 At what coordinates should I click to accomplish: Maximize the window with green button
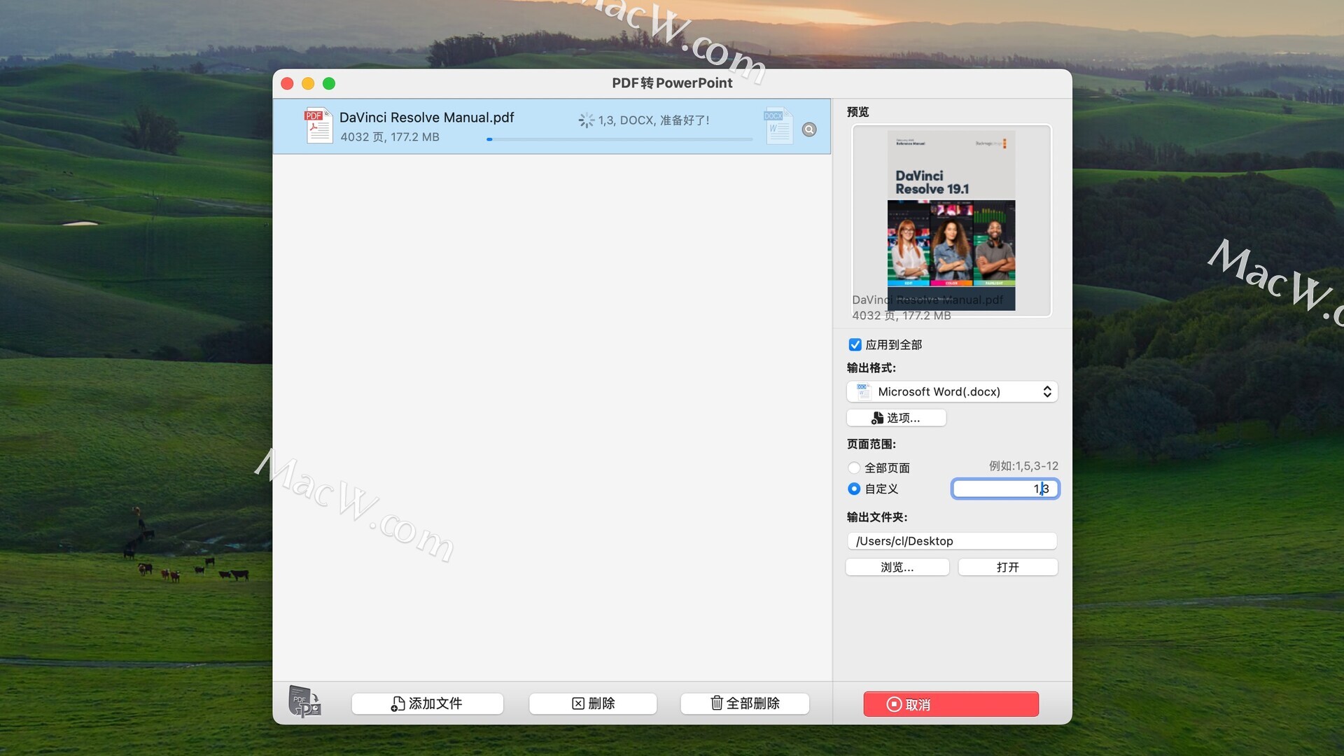pyautogui.click(x=329, y=84)
